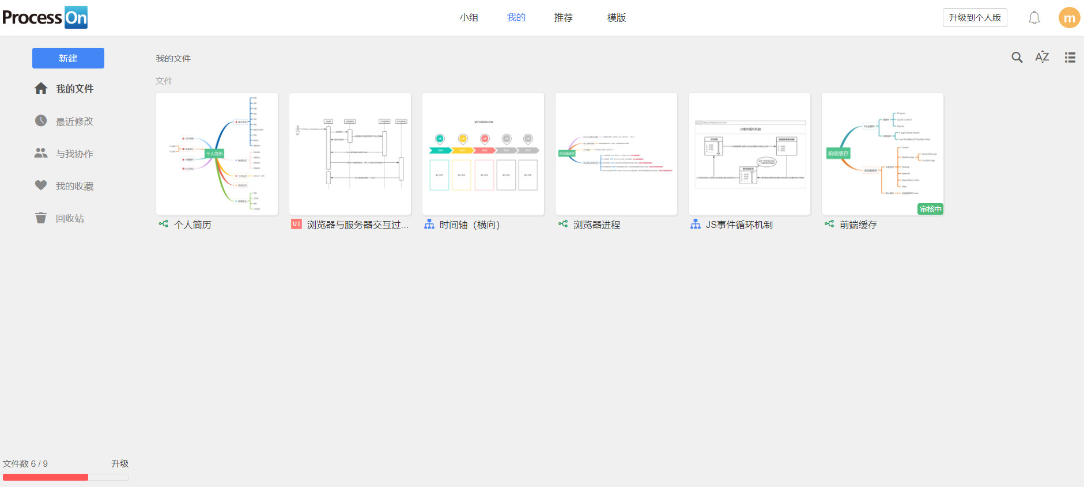Click the A-Z sort icon

point(1042,57)
